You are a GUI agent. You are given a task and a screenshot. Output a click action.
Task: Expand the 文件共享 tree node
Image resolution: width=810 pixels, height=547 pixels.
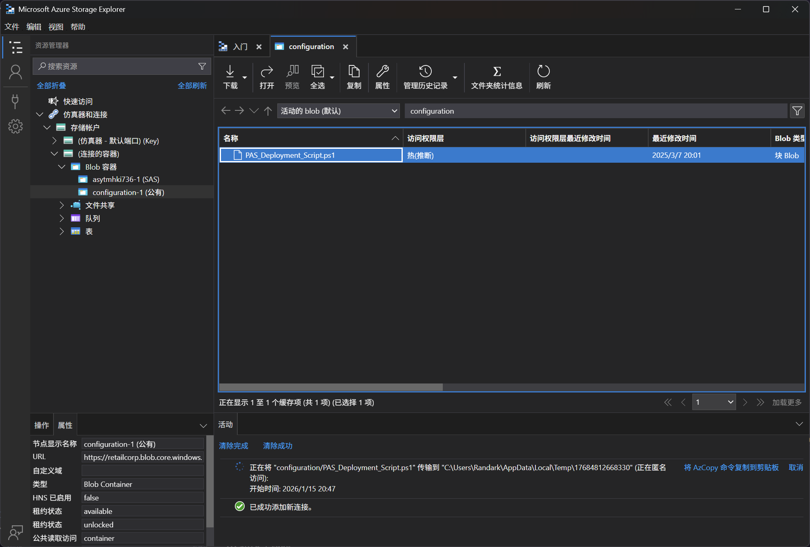[62, 205]
